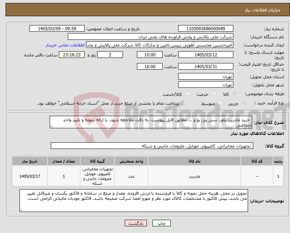Click the نام کالا column header
Screen dimensions: 290x233
click(x=194, y=161)
